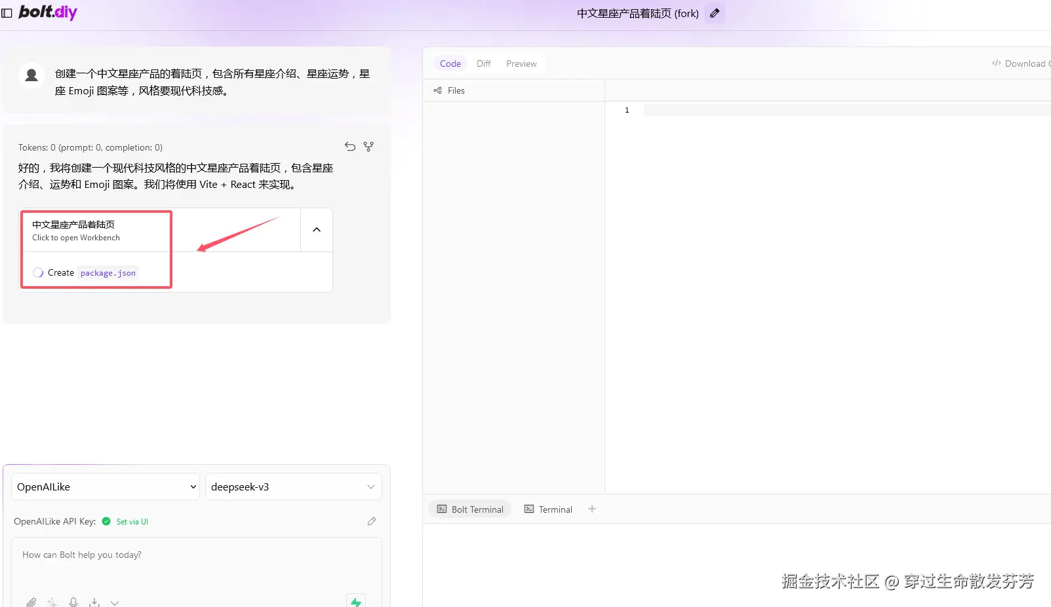Click the green API key check icon

(106, 522)
